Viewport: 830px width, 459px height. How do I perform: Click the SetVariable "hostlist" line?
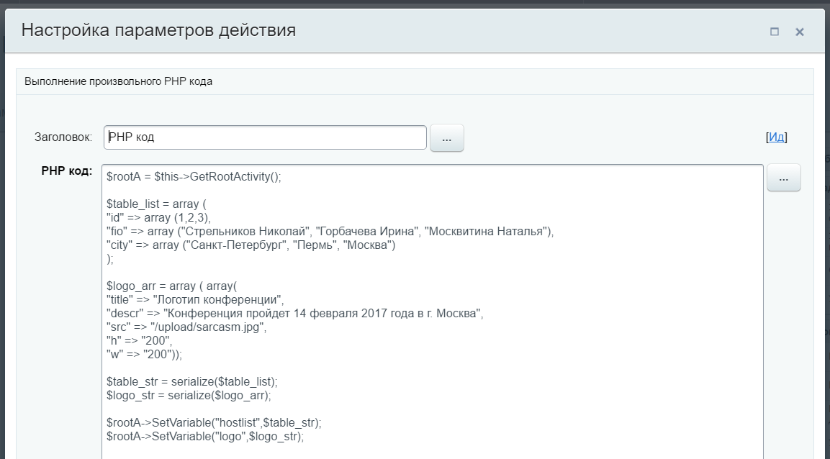click(x=213, y=422)
